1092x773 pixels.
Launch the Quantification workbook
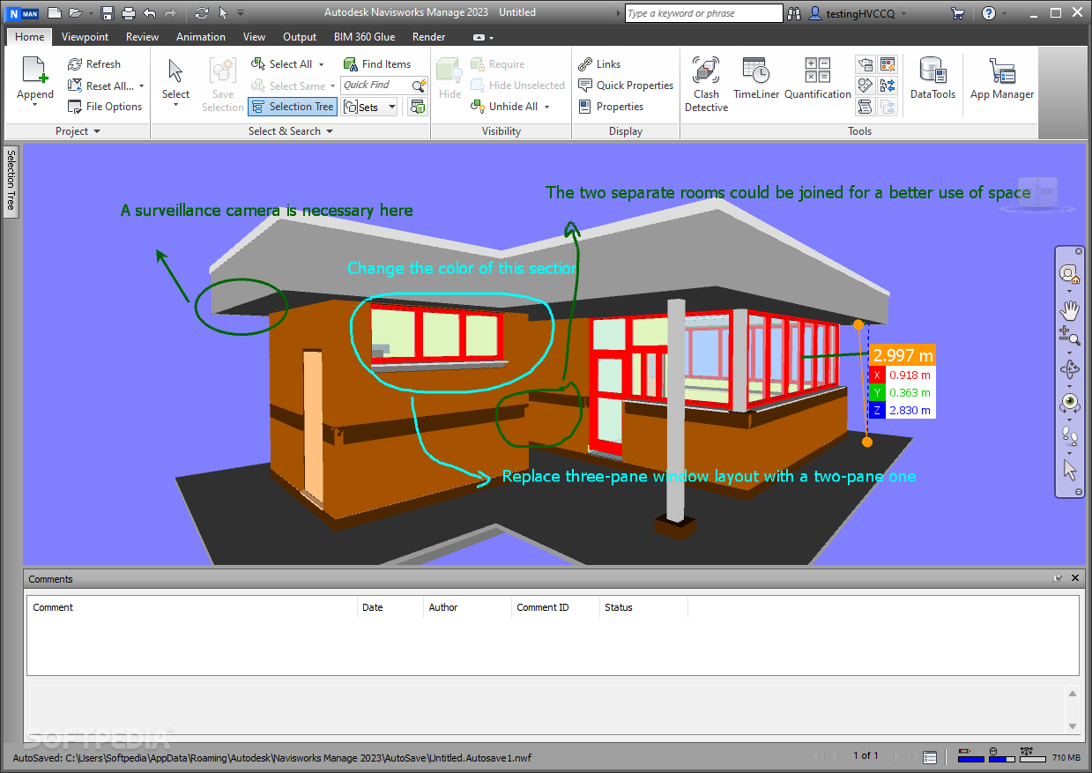(818, 78)
